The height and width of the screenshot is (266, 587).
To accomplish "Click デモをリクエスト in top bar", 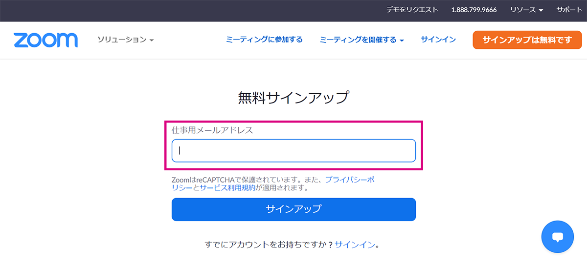I will 412,10.
